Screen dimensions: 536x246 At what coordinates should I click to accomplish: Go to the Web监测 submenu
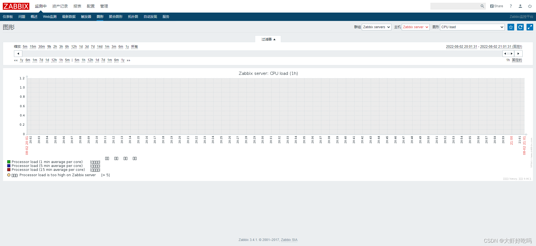tap(50, 17)
